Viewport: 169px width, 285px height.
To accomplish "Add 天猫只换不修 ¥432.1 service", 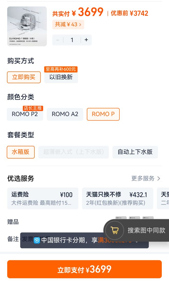I will tap(118, 198).
